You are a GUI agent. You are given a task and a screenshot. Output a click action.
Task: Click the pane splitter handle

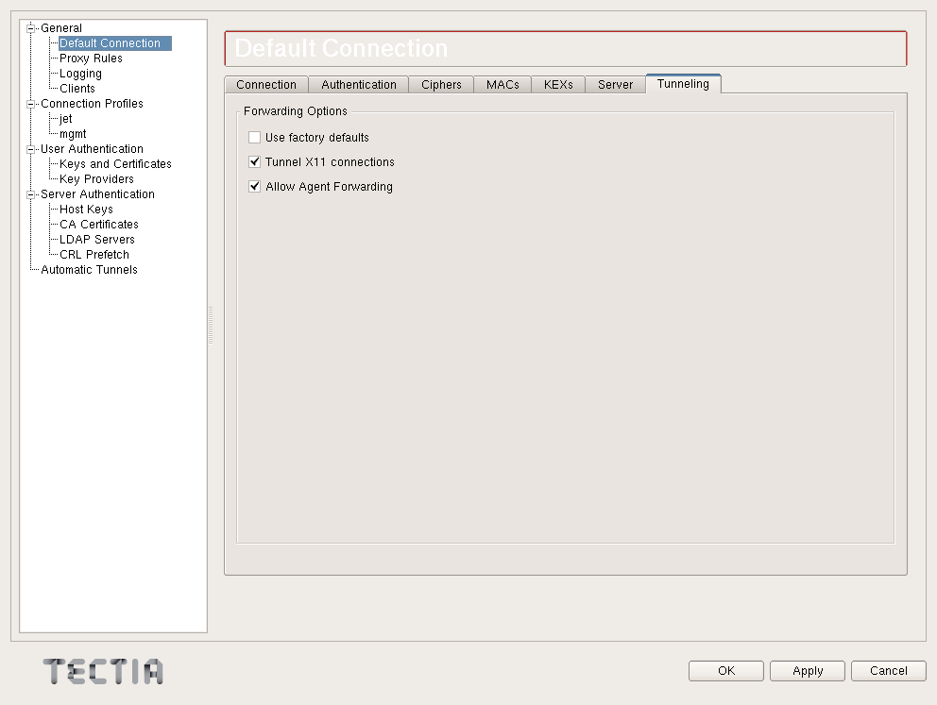point(211,326)
